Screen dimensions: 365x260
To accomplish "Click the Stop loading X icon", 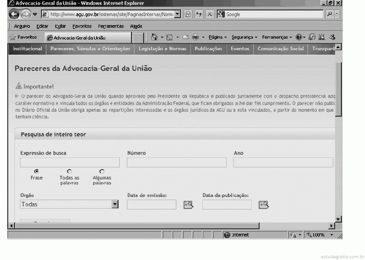I will click(x=210, y=15).
